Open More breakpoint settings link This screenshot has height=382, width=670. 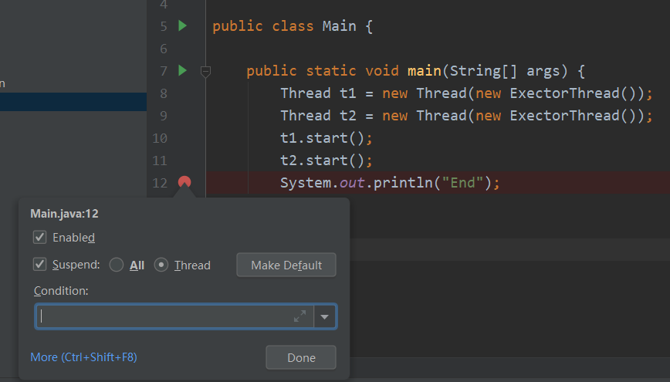pos(83,357)
